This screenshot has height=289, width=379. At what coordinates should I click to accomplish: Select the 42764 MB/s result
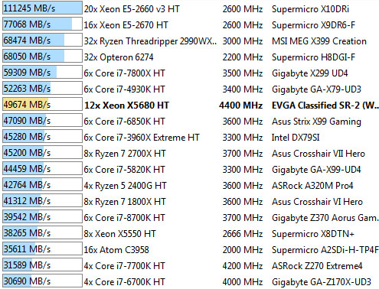click(x=42, y=184)
